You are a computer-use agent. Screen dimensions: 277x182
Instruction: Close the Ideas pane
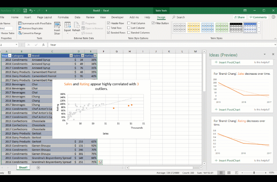coord(273,54)
